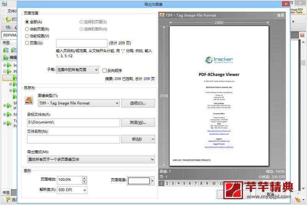Switch preview to page 8 tab

pos(201,183)
